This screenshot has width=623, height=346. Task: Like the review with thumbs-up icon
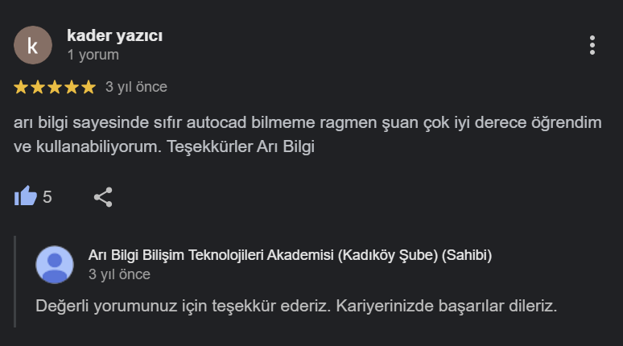point(26,196)
